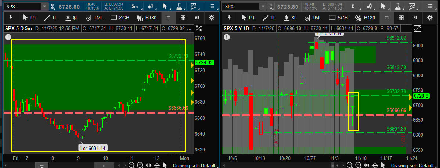Image resolution: width=440 pixels, height=168 pixels.
Task: Select the TML time level tool in left chart
Action: pyautogui.click(x=95, y=18)
